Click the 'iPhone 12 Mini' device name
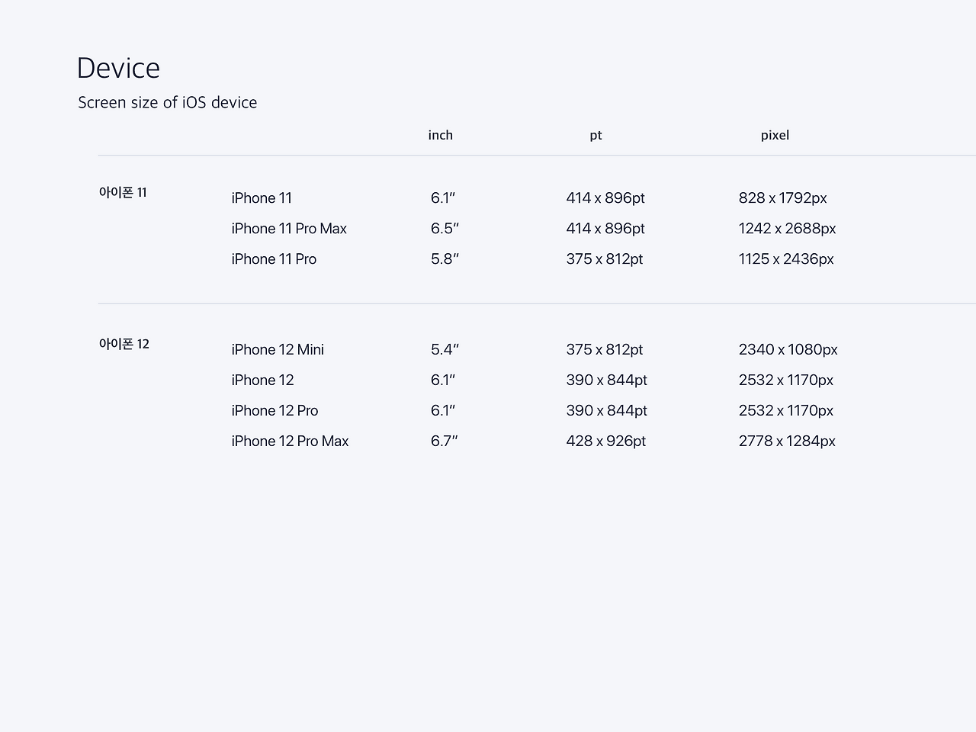The height and width of the screenshot is (732, 976). pos(278,350)
